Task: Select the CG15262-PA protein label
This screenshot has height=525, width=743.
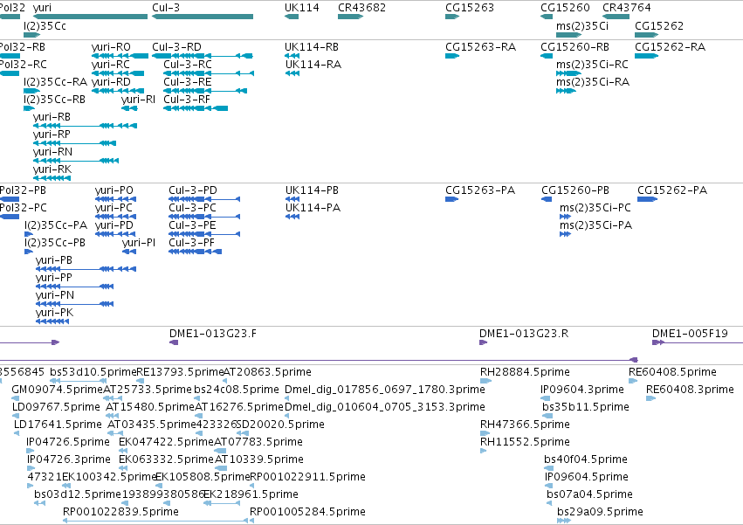Action: [x=672, y=190]
